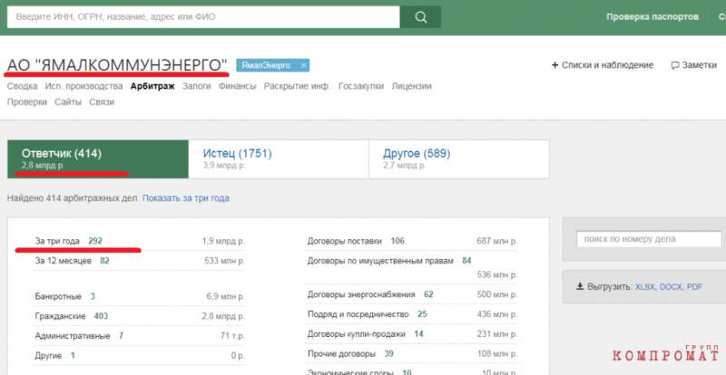726x375 pixels.
Task: Open the Связи section
Action: coord(102,102)
